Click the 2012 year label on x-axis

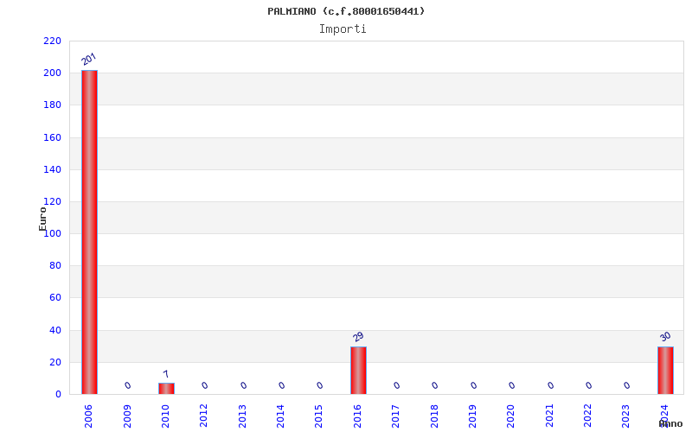(204, 416)
